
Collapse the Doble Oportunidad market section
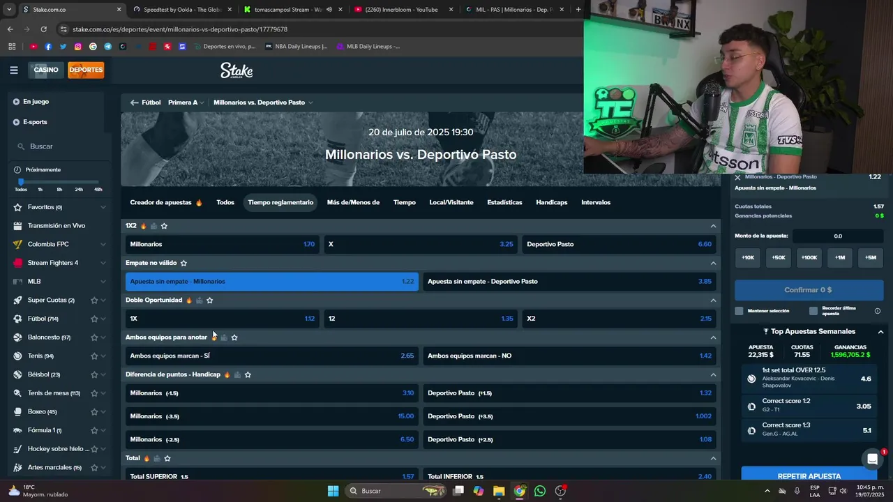[x=713, y=301]
